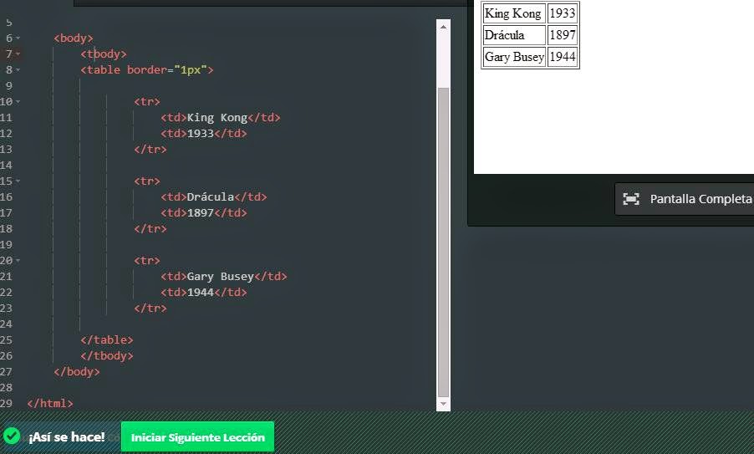This screenshot has width=754, height=454.
Task: Click the 1933 cell in preview table
Action: pos(563,13)
